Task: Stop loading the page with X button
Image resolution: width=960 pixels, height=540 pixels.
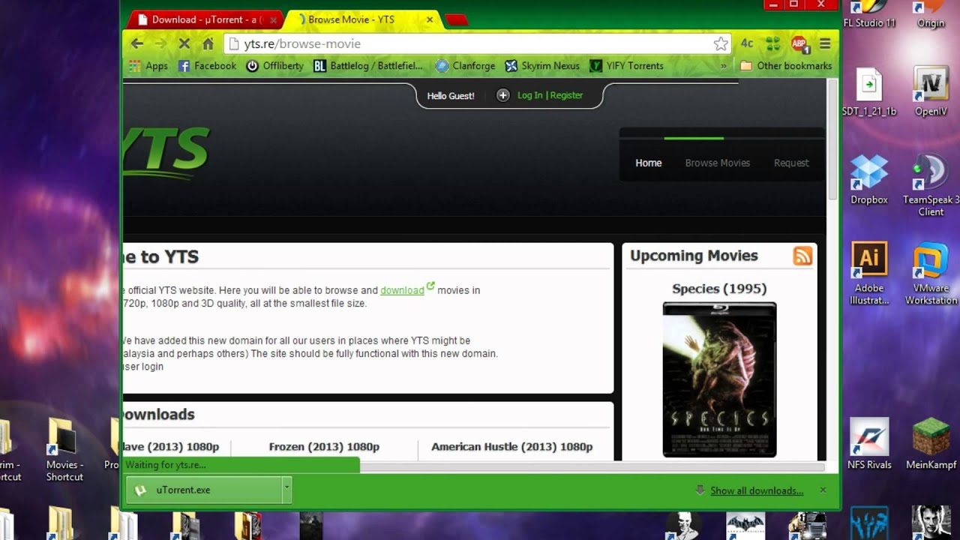Action: (184, 43)
